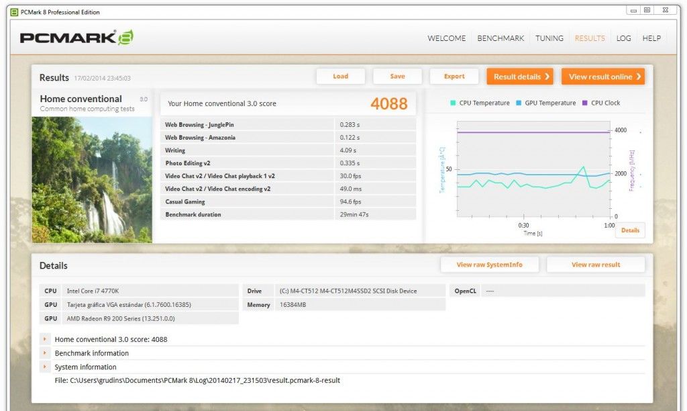Click the PCMark 8 title bar icon
This screenshot has height=411, width=687.
click(x=15, y=12)
